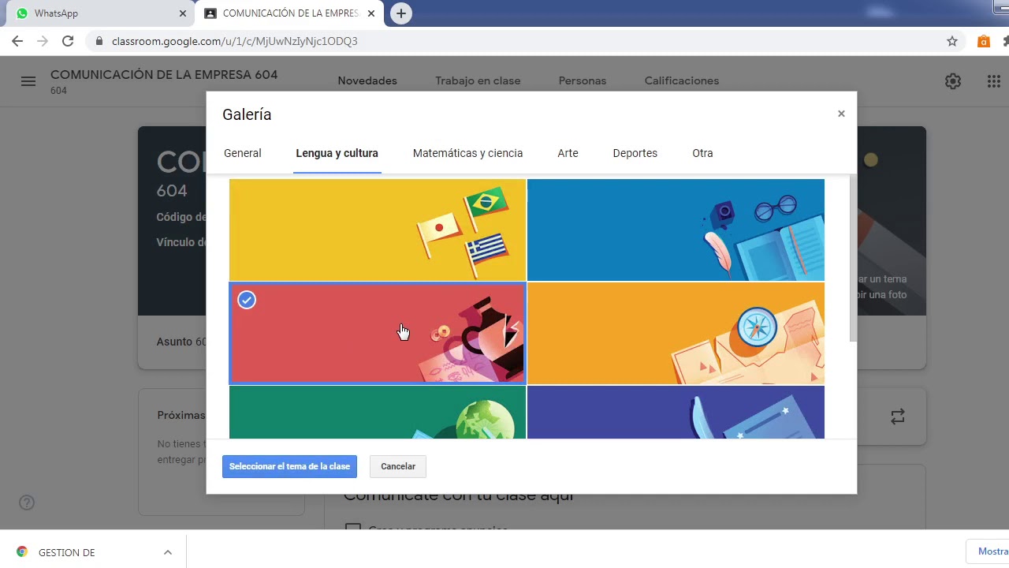Bookmark this page with star icon

click(x=952, y=41)
